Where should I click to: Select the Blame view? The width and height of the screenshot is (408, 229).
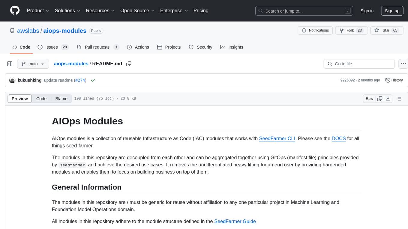(61, 99)
